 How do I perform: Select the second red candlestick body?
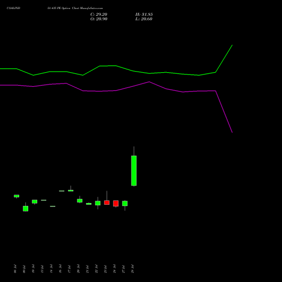[116, 204]
